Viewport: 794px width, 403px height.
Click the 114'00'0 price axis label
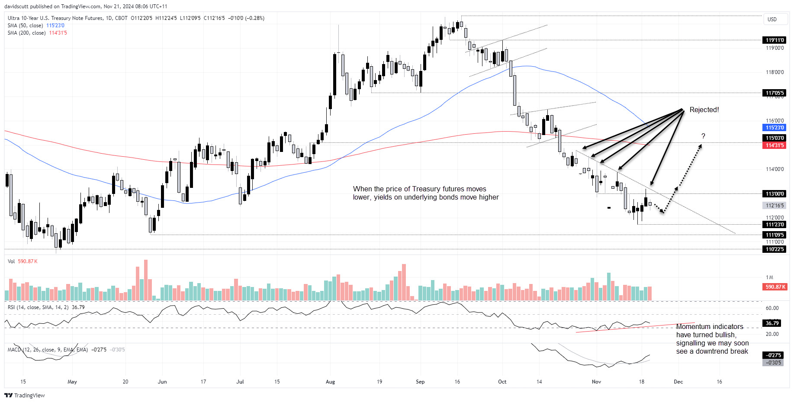[x=775, y=169]
